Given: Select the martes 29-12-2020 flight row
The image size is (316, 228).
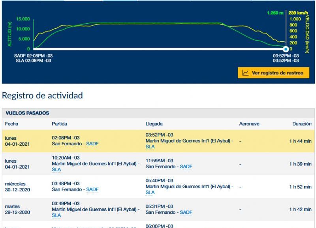Looking at the screenshot, I should pos(158,209).
